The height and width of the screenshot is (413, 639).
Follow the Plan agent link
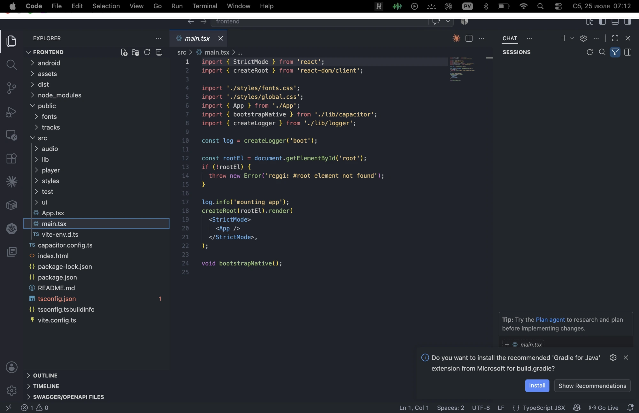click(550, 320)
